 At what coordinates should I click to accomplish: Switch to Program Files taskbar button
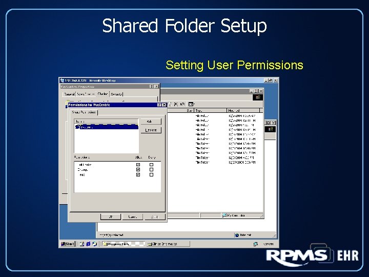[x=124, y=244]
